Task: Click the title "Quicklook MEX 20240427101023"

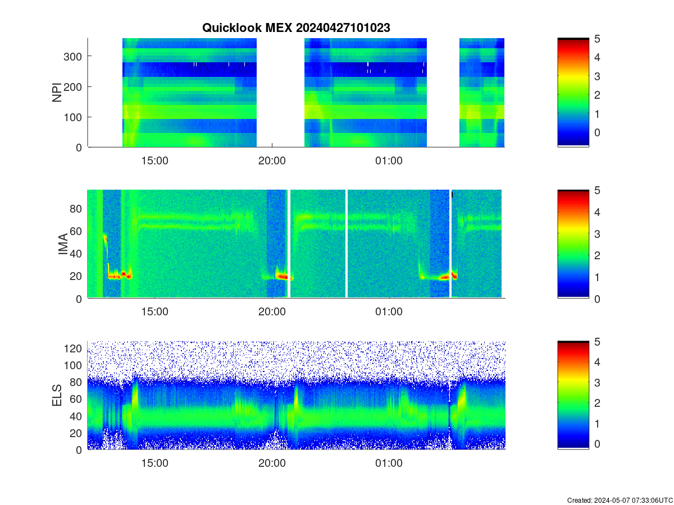Action: point(296,27)
